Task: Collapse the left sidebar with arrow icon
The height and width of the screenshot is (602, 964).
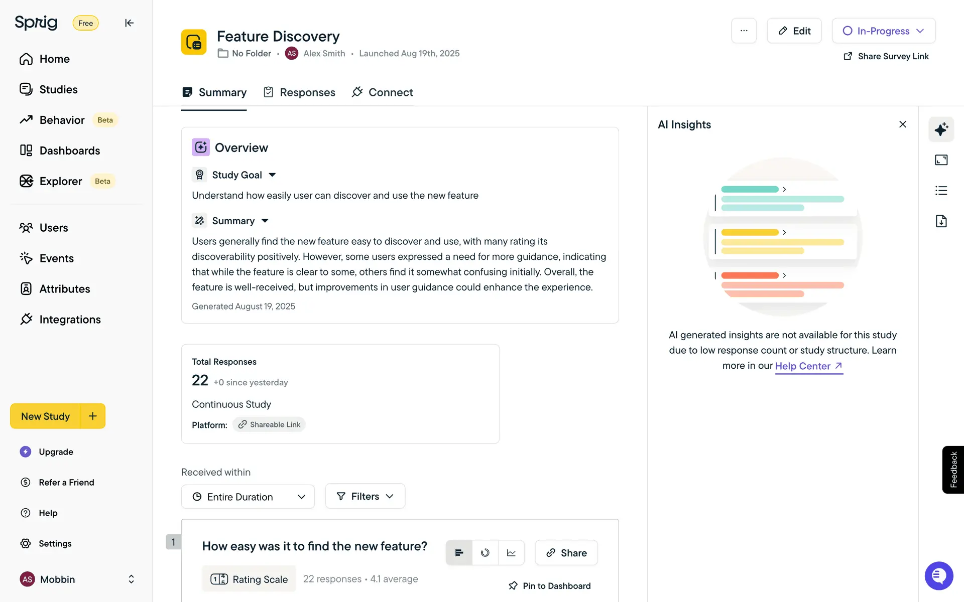Action: (129, 23)
